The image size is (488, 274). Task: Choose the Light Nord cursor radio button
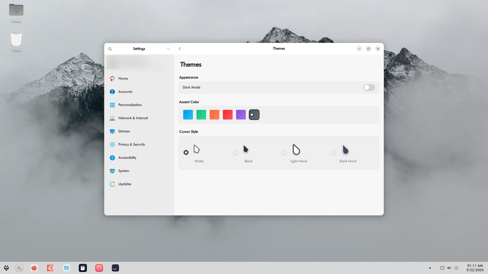(284, 152)
